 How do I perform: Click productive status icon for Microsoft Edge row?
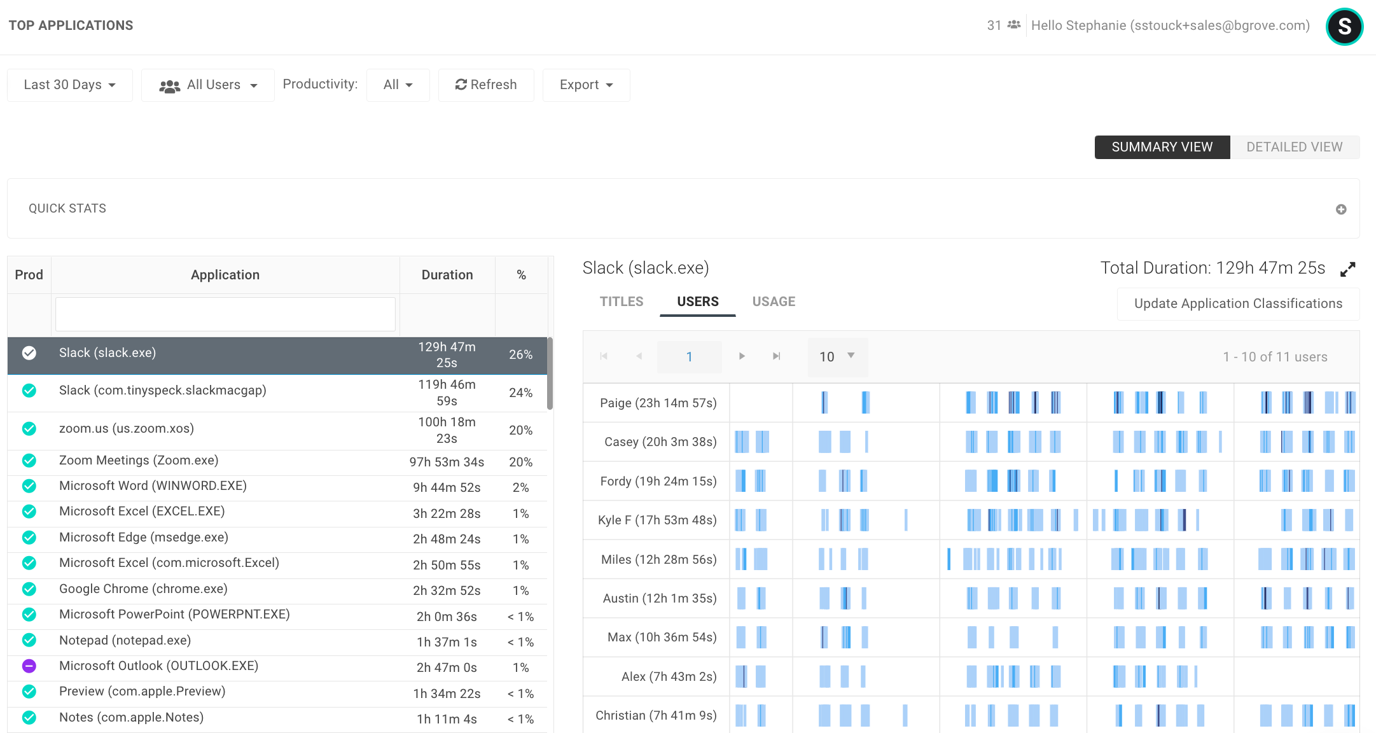pos(29,538)
